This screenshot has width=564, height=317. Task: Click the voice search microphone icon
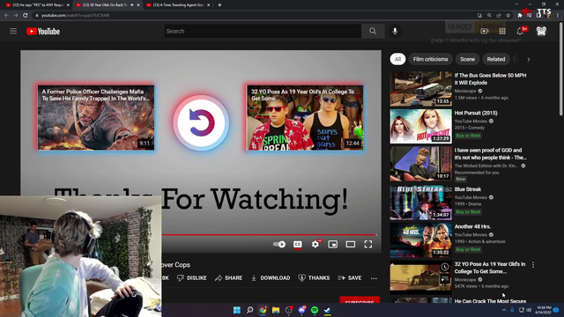click(395, 32)
